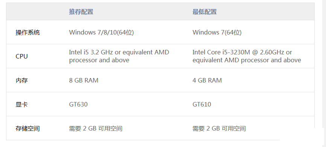
Task: Click the empty top-left header cell
Action: pos(35,12)
